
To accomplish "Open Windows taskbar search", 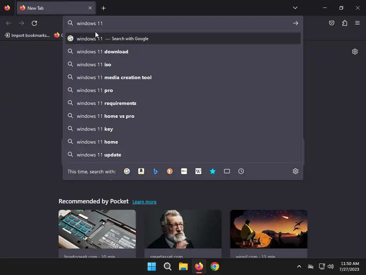I will click(167, 266).
